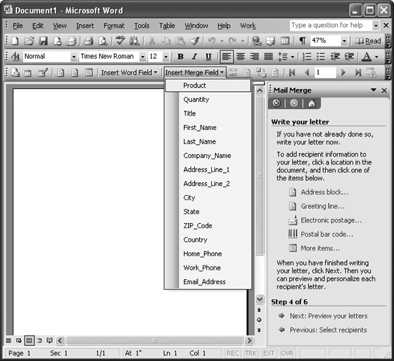Print the document using printer icon
The width and height of the screenshot is (394, 361).
(x=88, y=41)
